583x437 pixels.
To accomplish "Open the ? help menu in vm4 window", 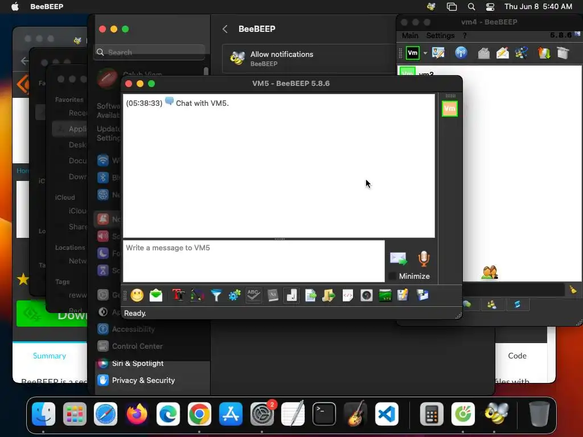I will click(x=465, y=36).
